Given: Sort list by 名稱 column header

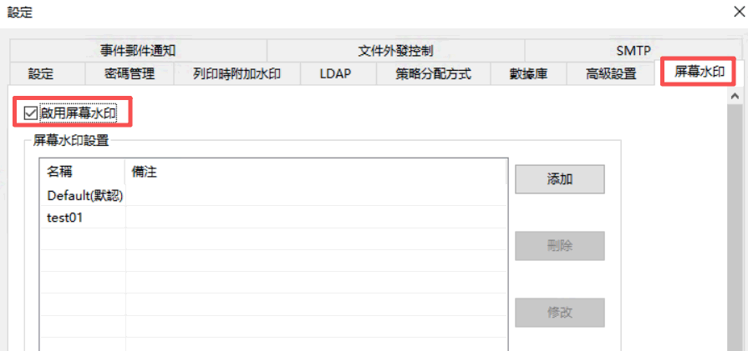Looking at the screenshot, I should coord(83,173).
